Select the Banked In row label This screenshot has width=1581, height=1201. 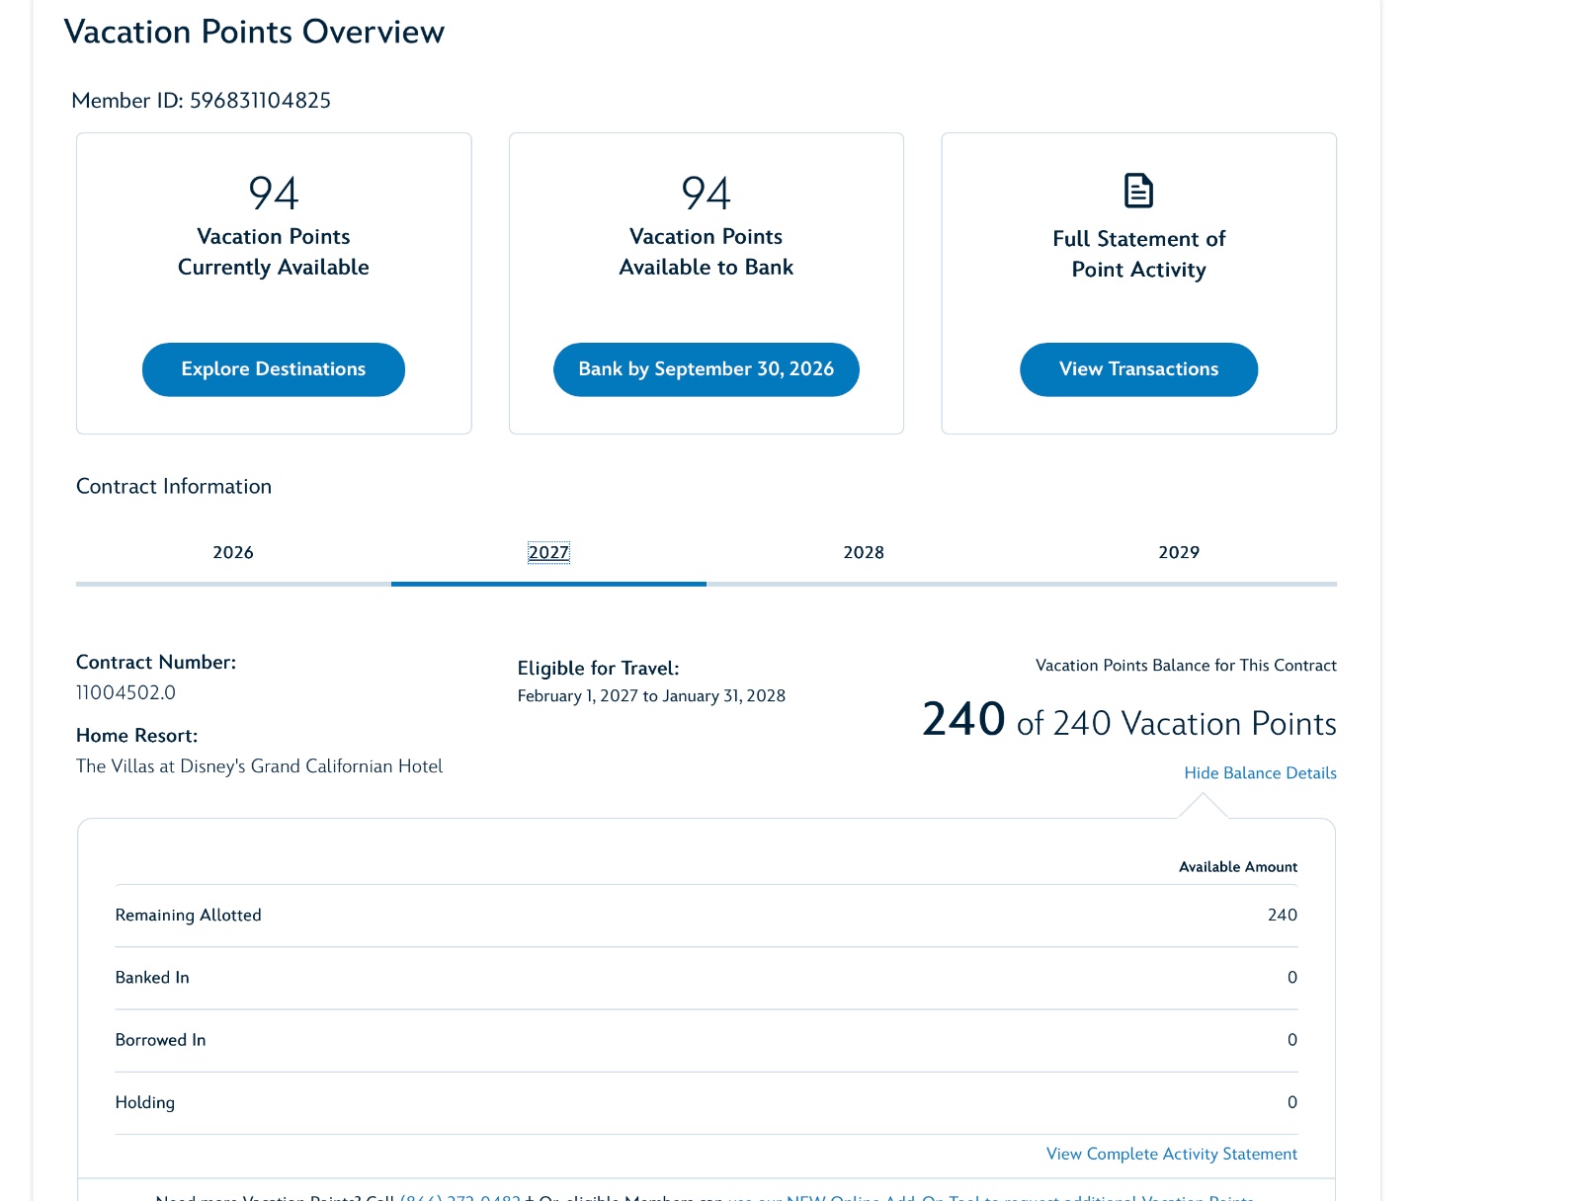[x=152, y=978]
